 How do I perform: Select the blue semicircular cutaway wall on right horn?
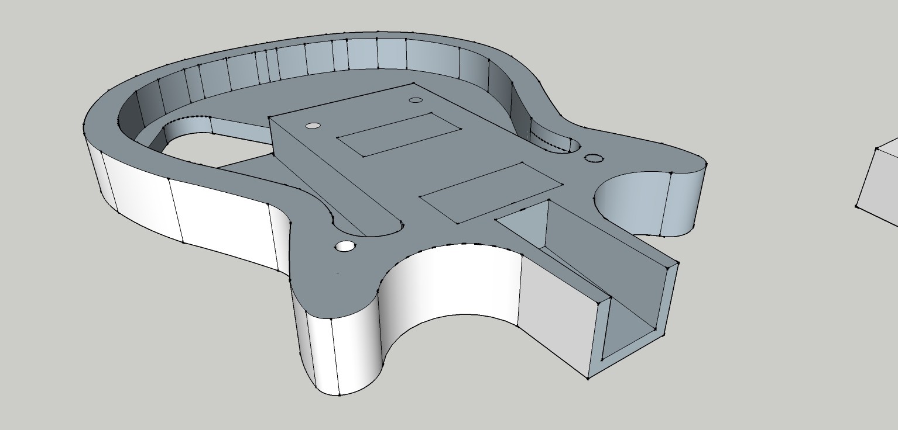point(635,202)
